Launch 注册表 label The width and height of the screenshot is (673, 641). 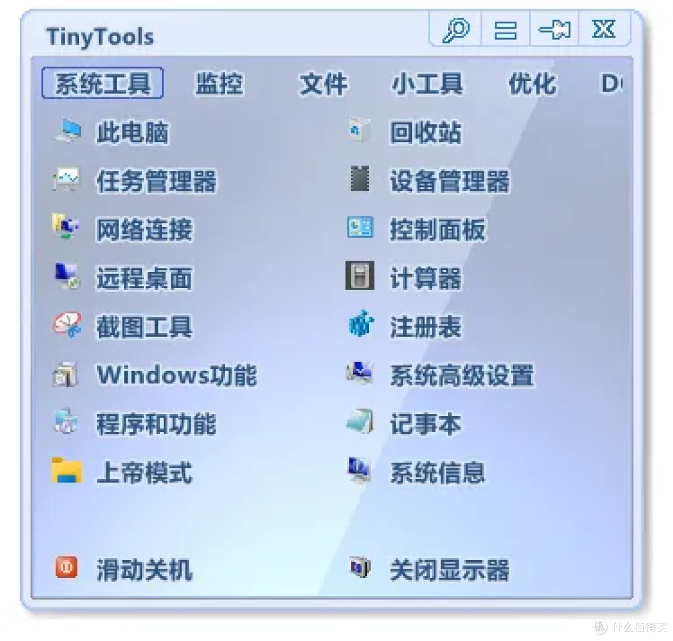pos(426,327)
